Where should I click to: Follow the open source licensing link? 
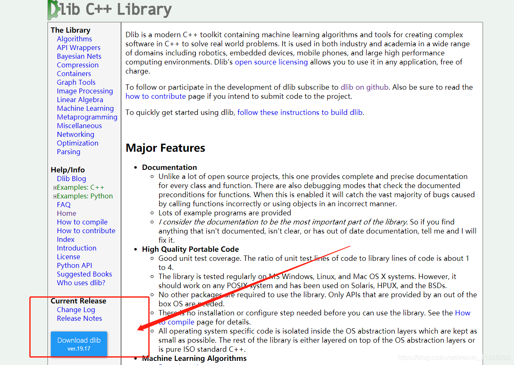(x=271, y=62)
